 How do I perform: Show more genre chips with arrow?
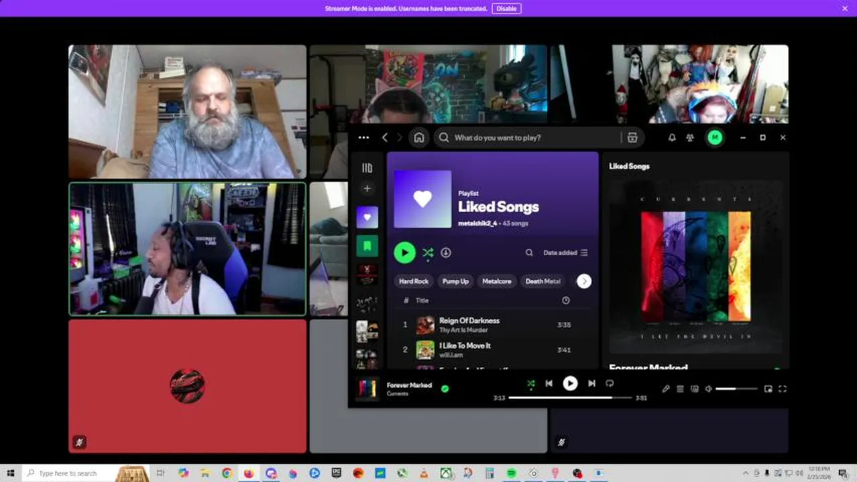[x=584, y=281]
